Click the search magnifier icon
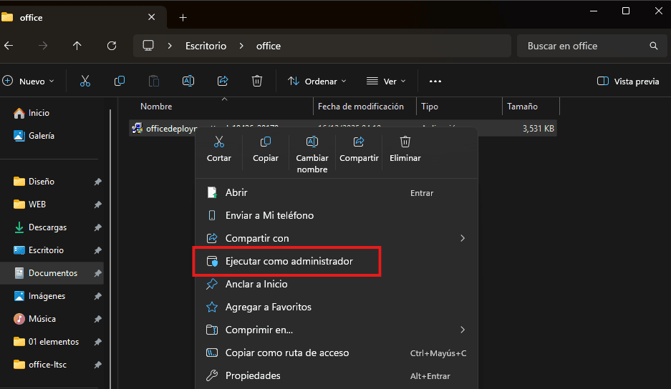 (x=653, y=46)
